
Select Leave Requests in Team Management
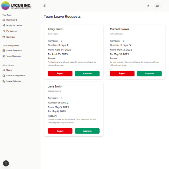(14, 51)
